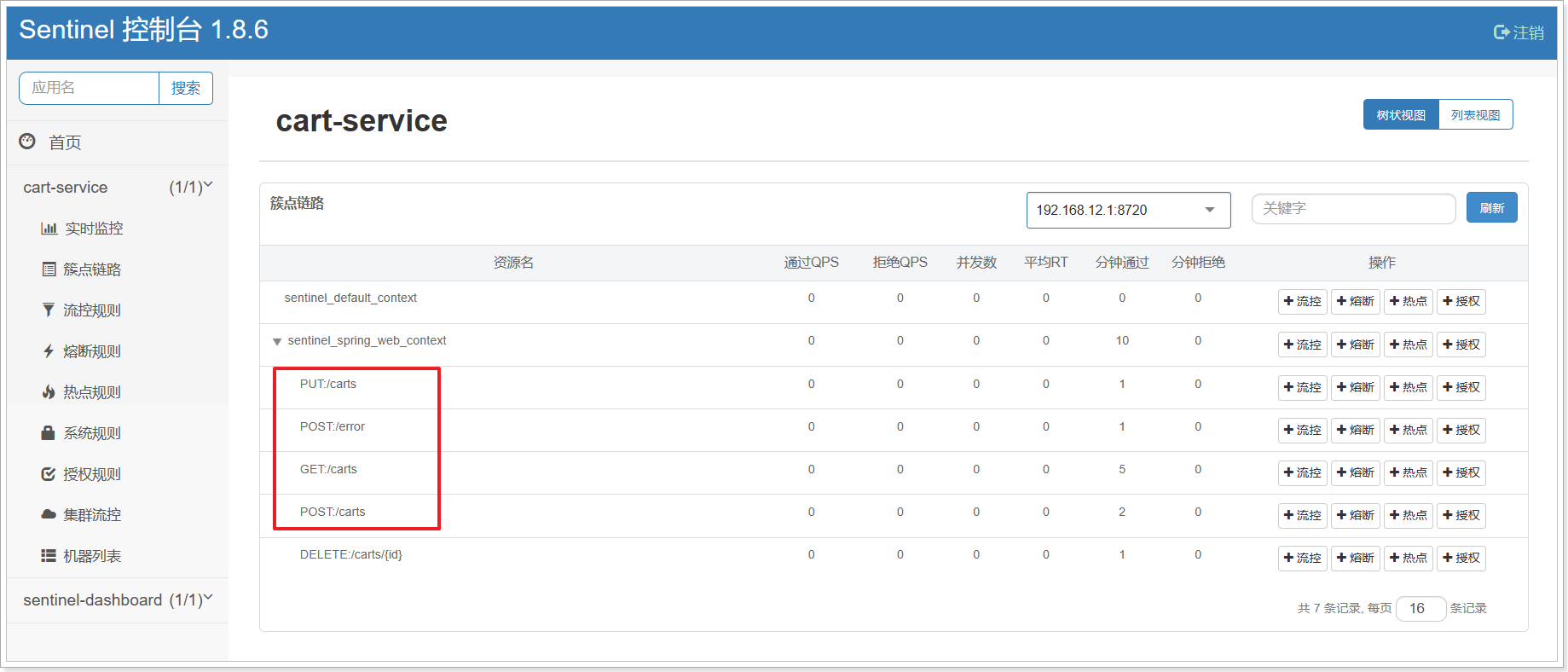The height and width of the screenshot is (672, 1568).
Task: Open 流控规则 filter icon in sidebar
Action: click(x=49, y=310)
